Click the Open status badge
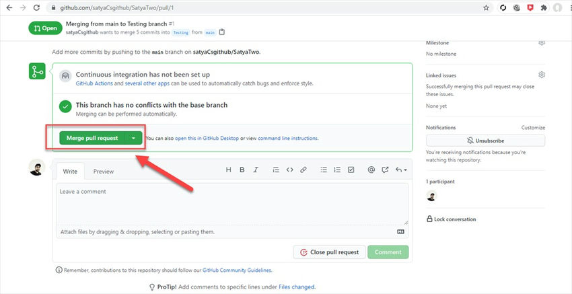 (x=45, y=28)
